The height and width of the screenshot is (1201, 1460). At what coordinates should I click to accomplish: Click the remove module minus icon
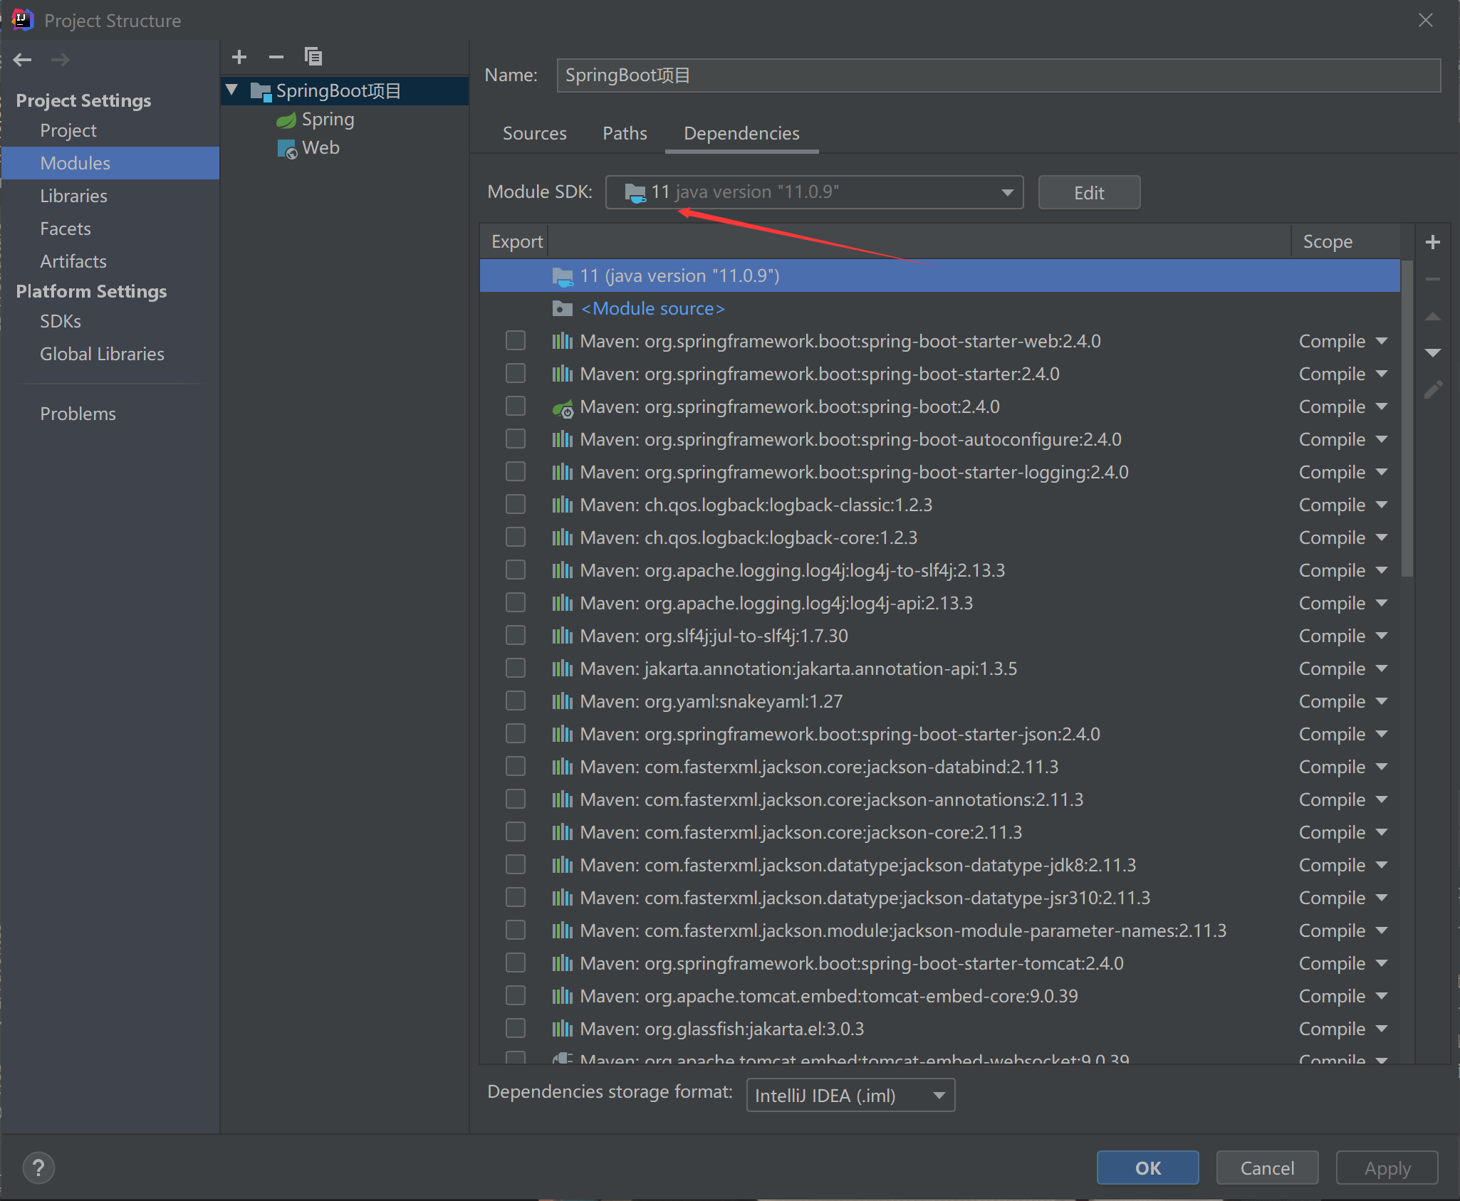click(x=276, y=57)
